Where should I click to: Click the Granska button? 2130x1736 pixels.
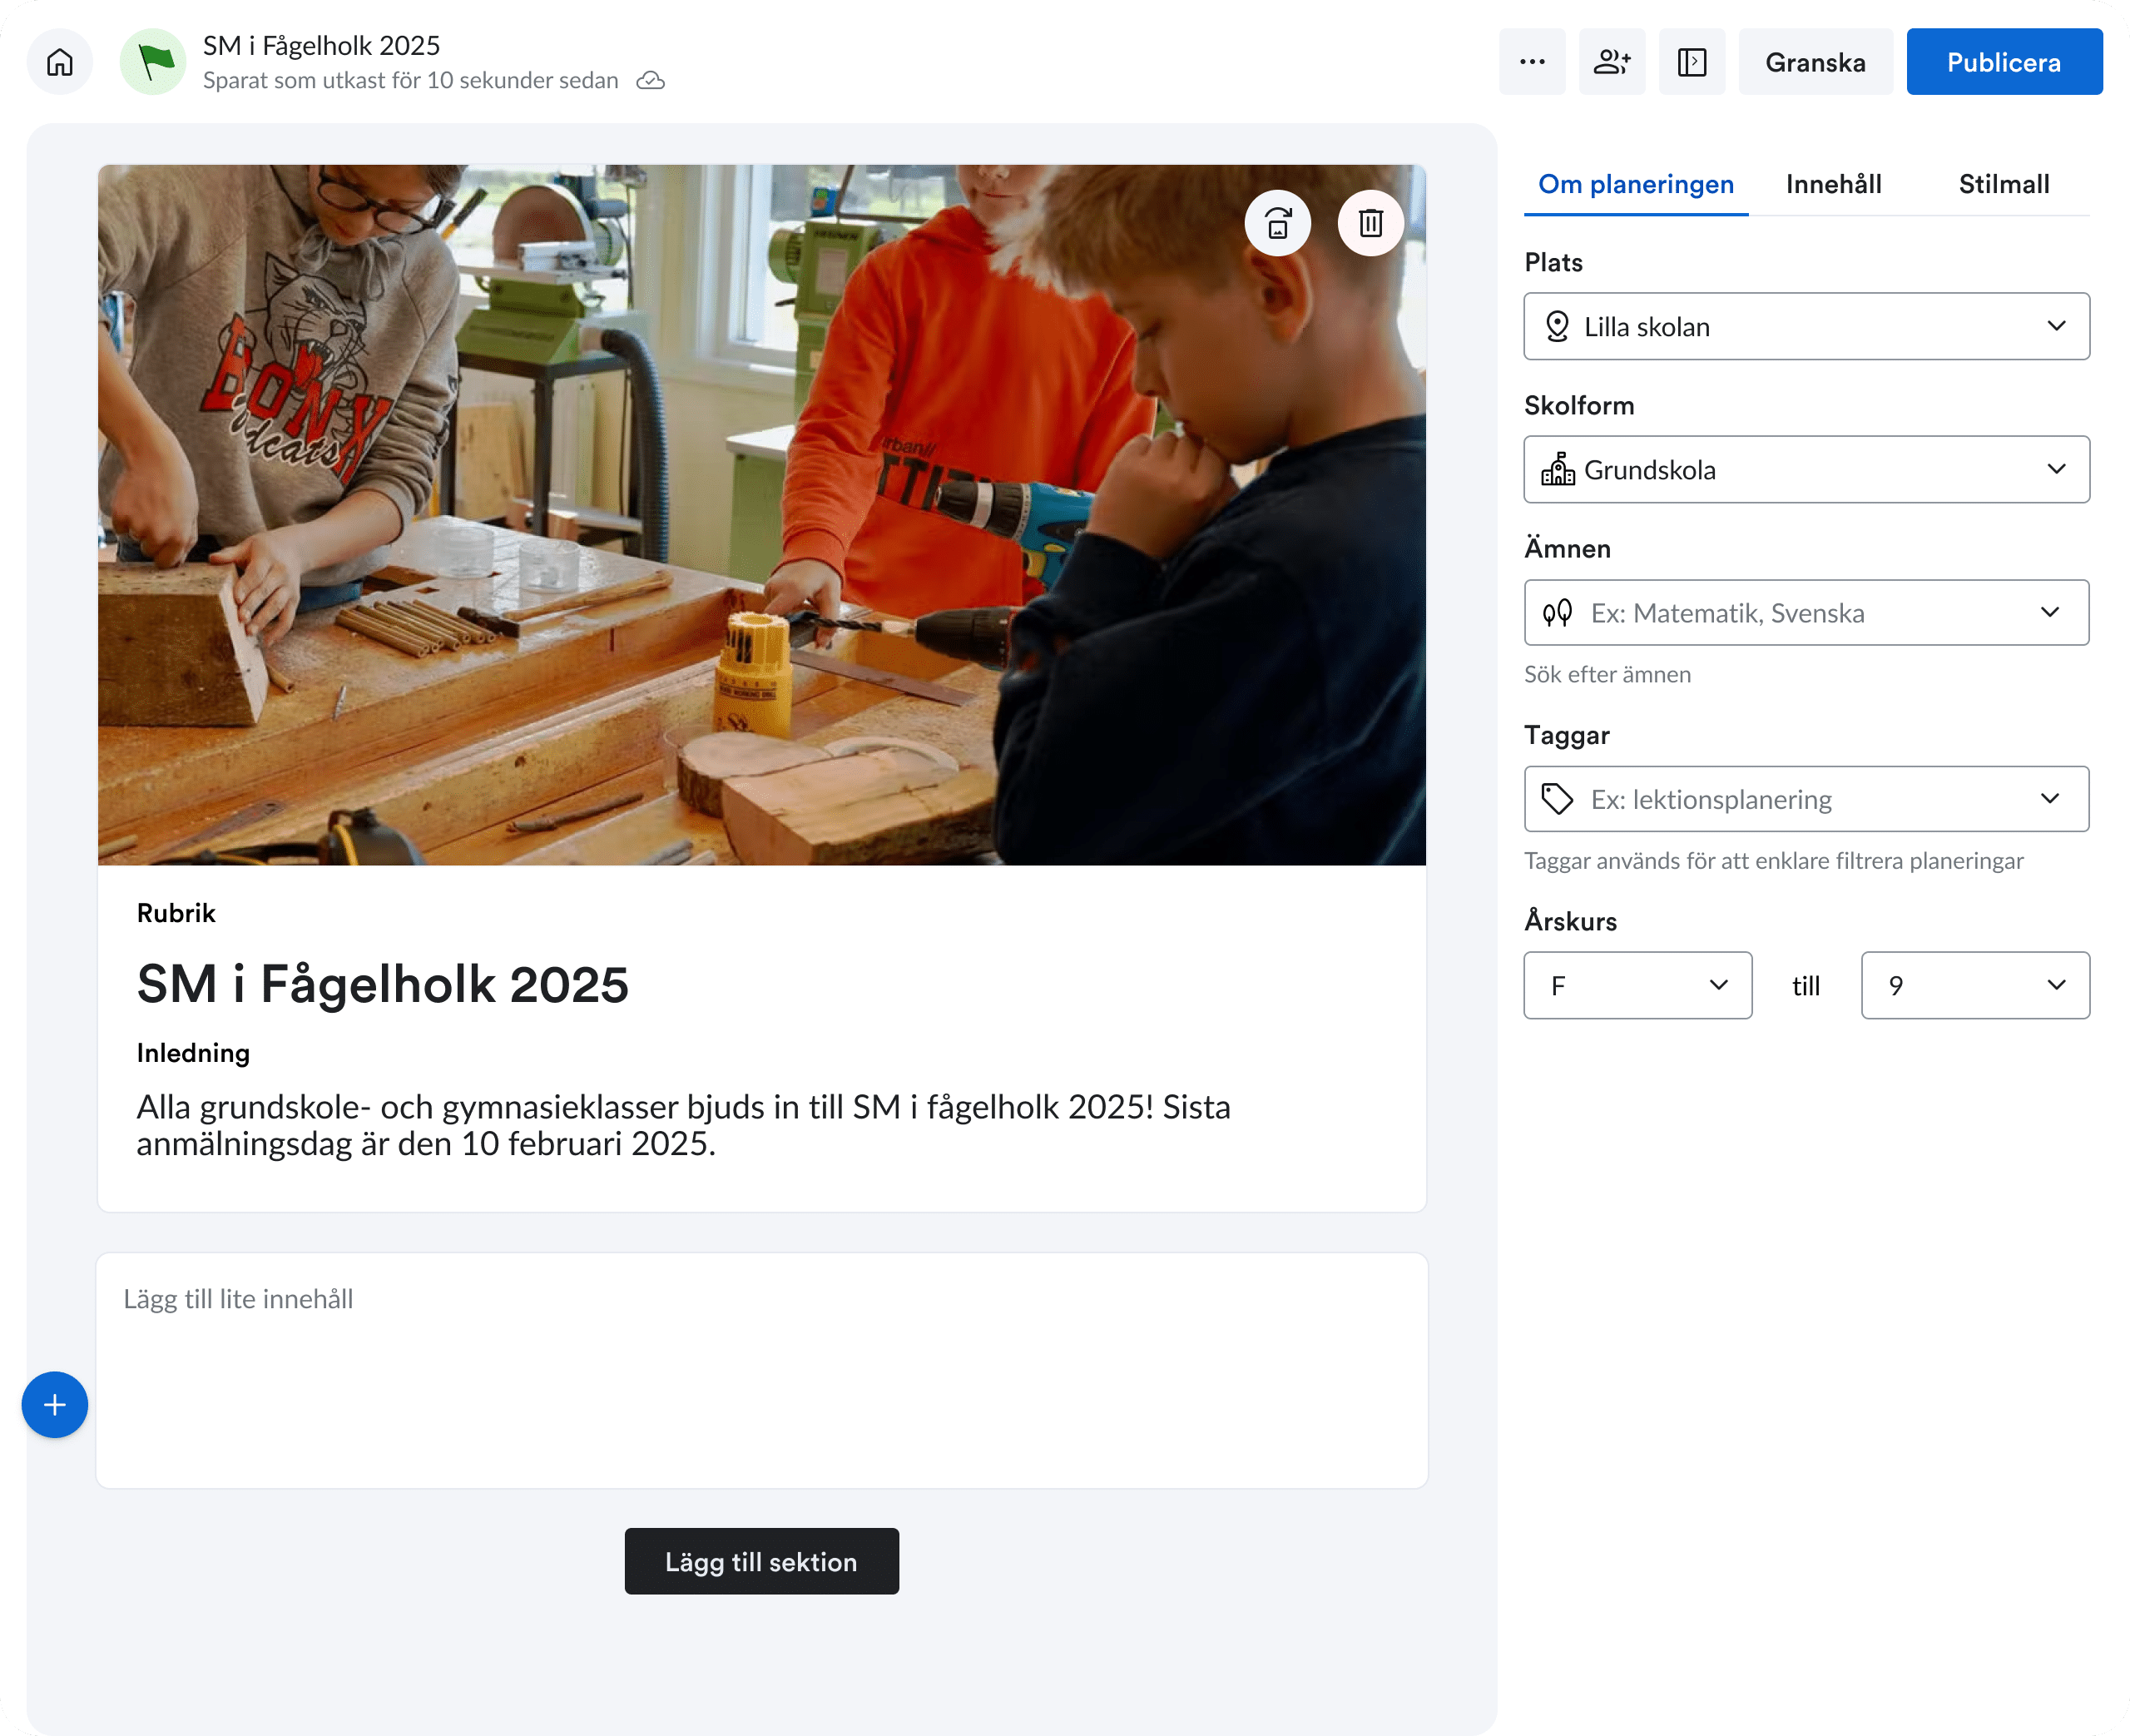click(1815, 61)
